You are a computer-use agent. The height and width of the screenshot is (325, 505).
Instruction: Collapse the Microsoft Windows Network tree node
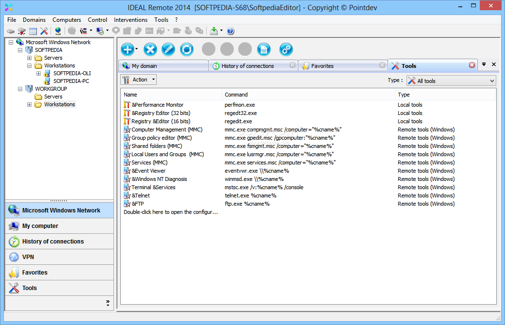click(x=11, y=42)
